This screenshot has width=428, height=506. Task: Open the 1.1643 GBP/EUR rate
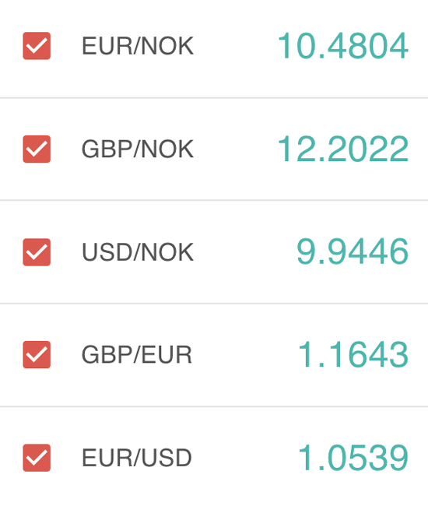(x=353, y=355)
